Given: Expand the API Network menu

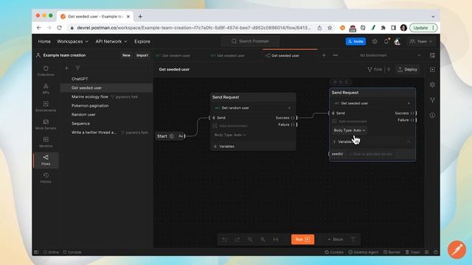Looking at the screenshot, I should point(111,41).
